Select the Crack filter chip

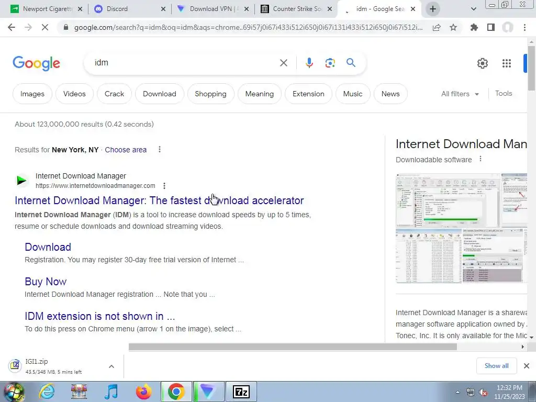[x=114, y=94]
